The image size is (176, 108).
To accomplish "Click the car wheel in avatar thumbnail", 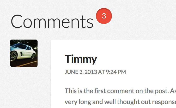I will click(x=32, y=56).
